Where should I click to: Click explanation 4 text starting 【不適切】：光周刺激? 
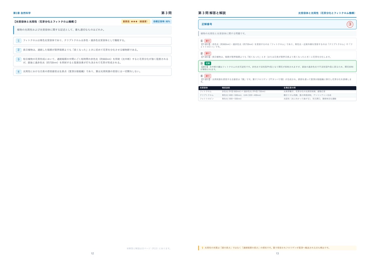click(276, 80)
